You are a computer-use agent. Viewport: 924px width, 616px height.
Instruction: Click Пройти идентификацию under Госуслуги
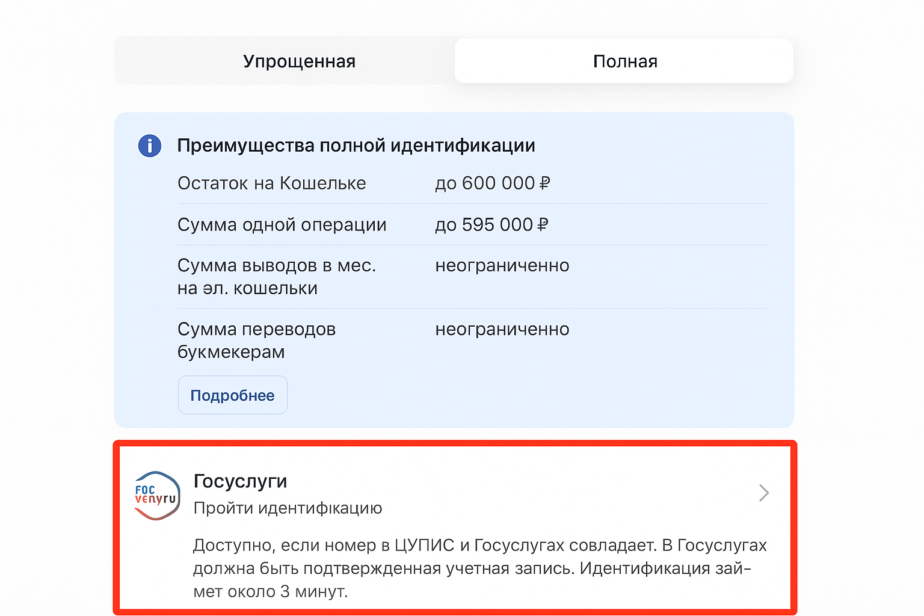[x=287, y=508]
